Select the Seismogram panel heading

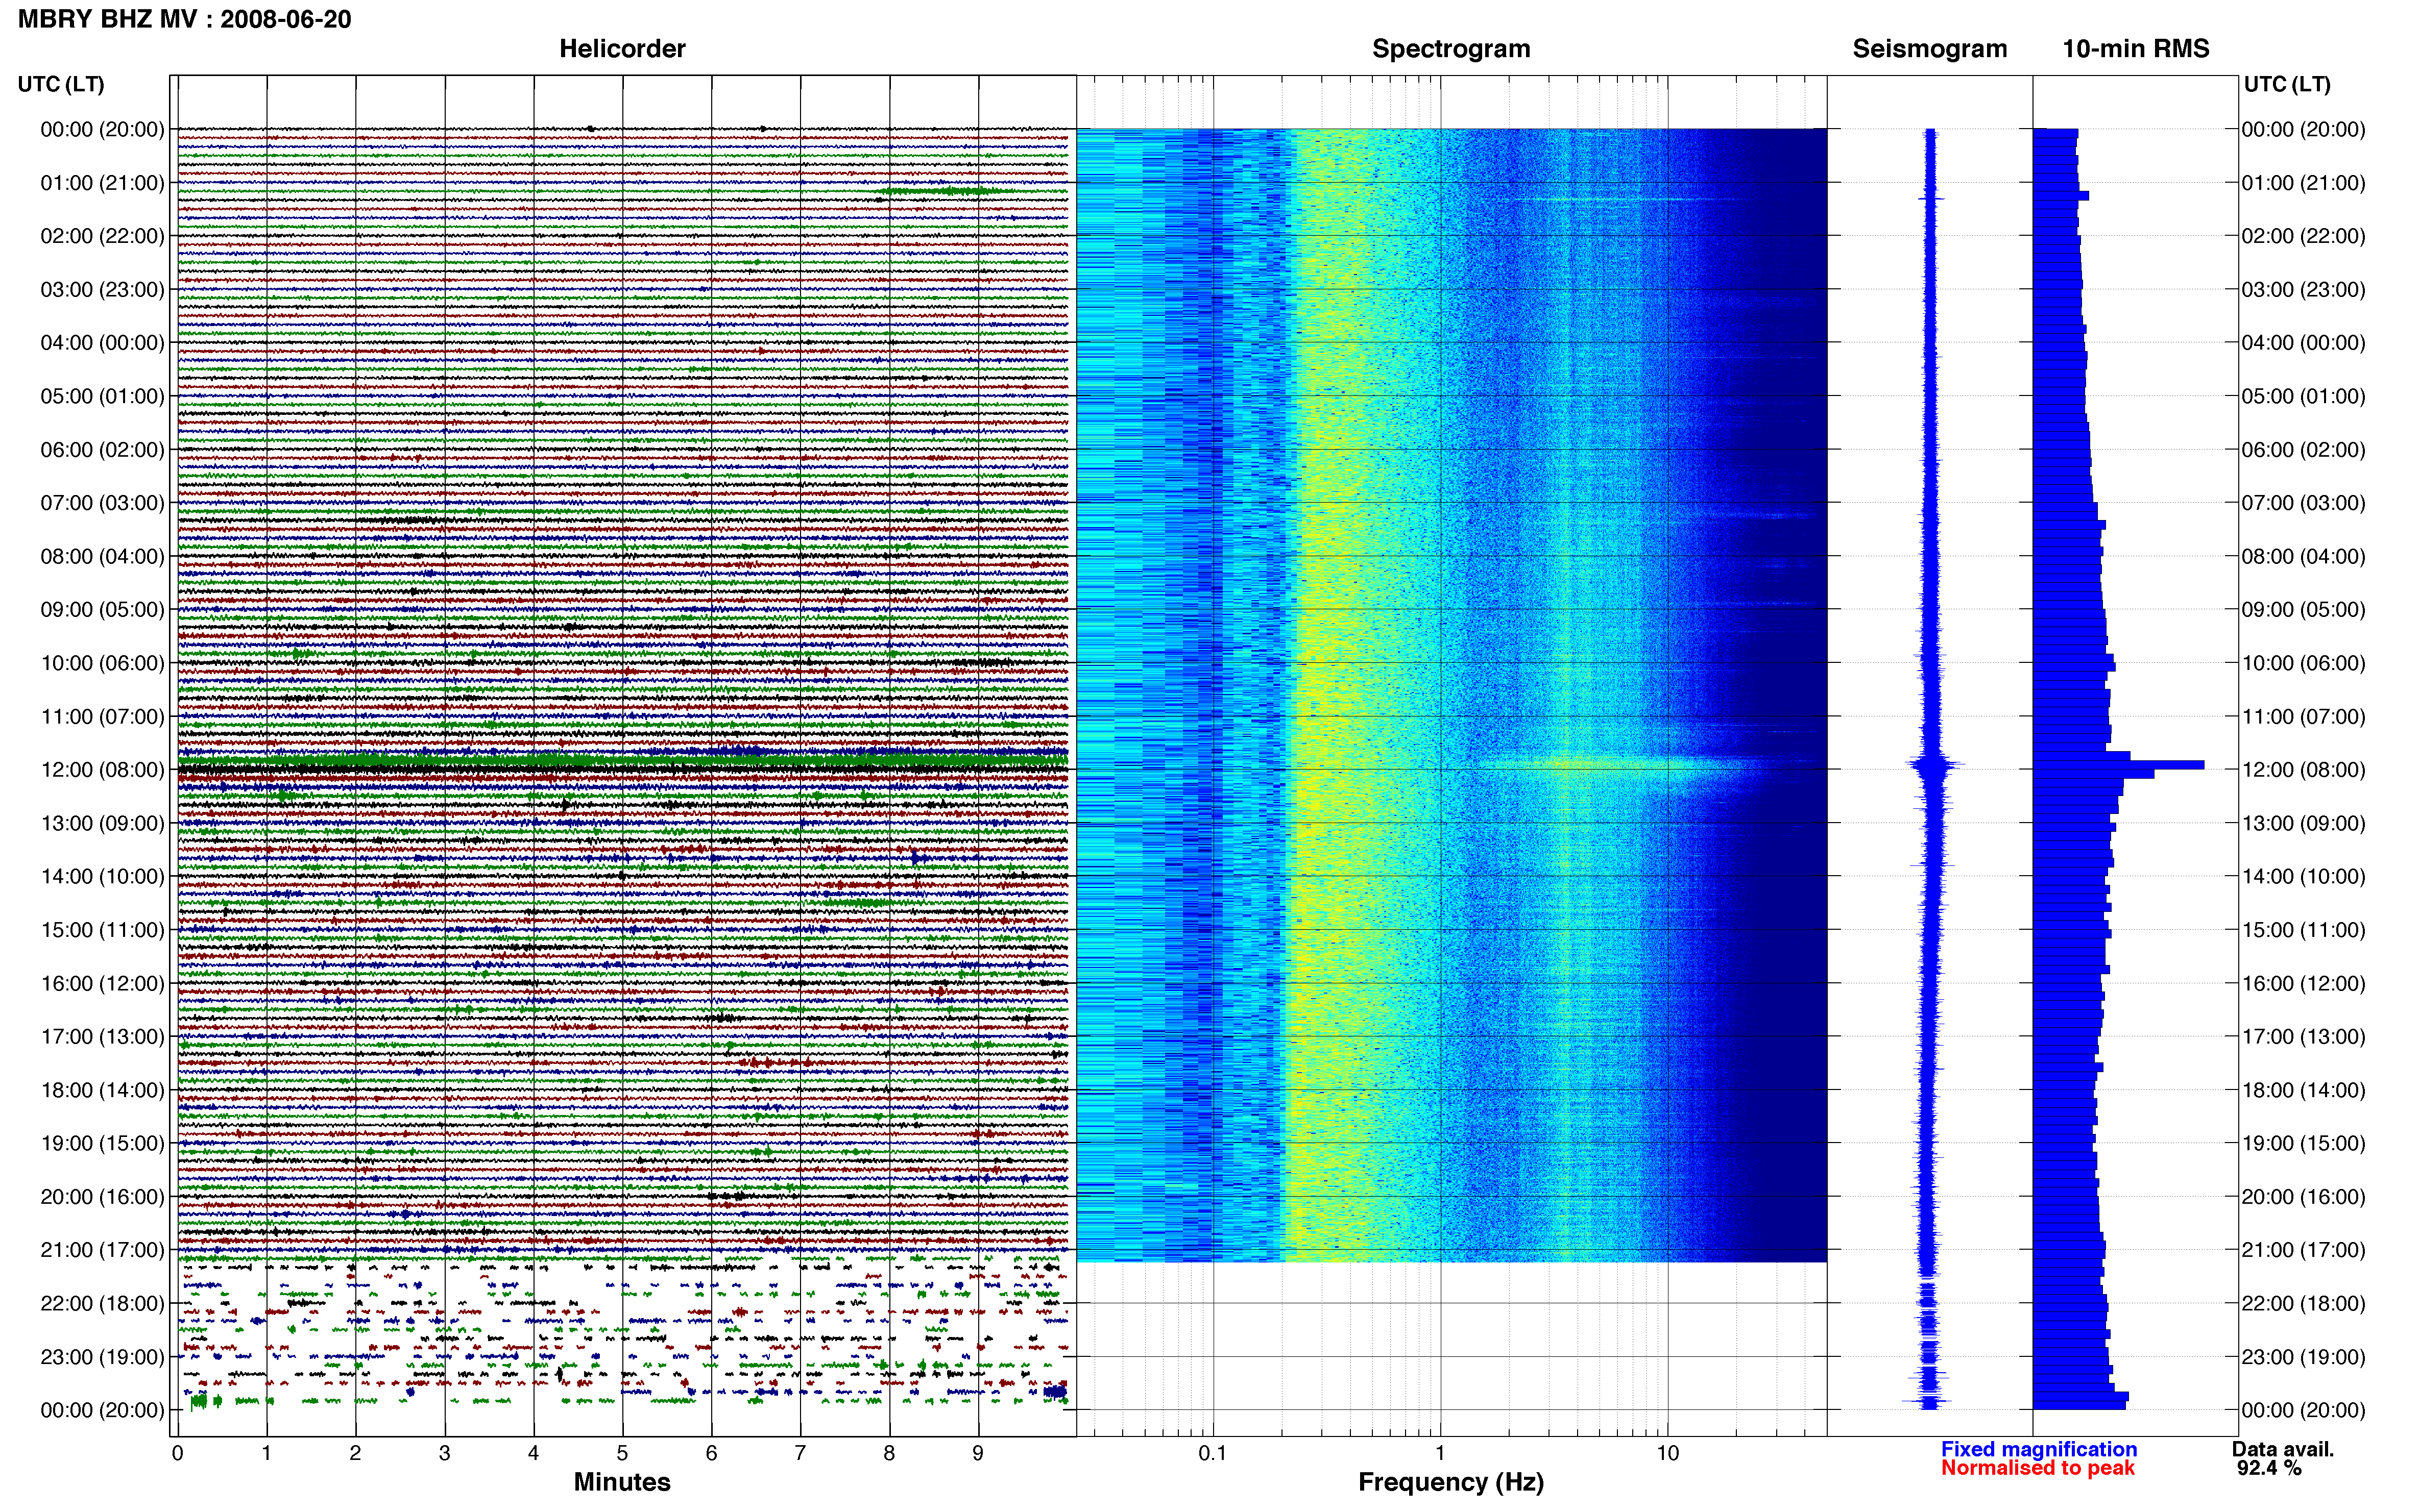[x=1930, y=49]
